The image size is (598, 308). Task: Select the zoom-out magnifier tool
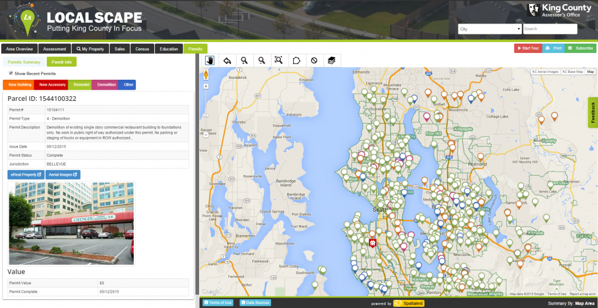tap(262, 61)
